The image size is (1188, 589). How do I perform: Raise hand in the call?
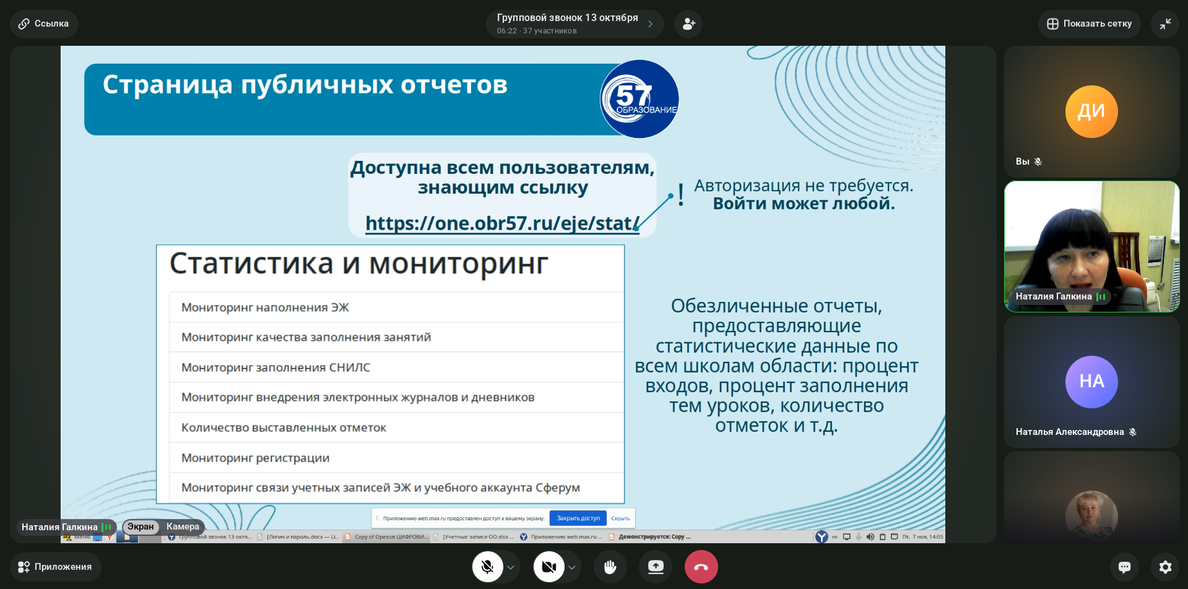click(x=610, y=567)
